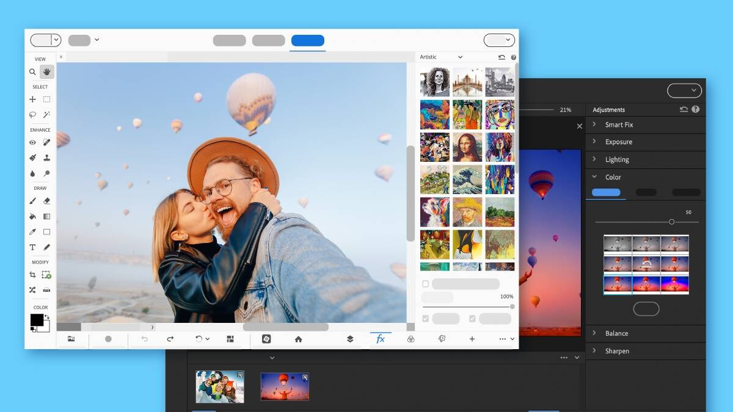Switch to the fx Effects tab

pyautogui.click(x=380, y=339)
